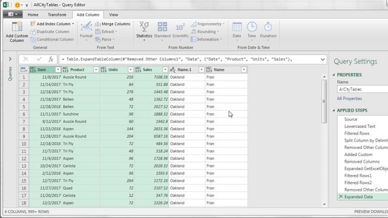Click the data grid vertical scrollbar thumb
Viewport: 388px width, 218px height.
pyautogui.click(x=324, y=101)
